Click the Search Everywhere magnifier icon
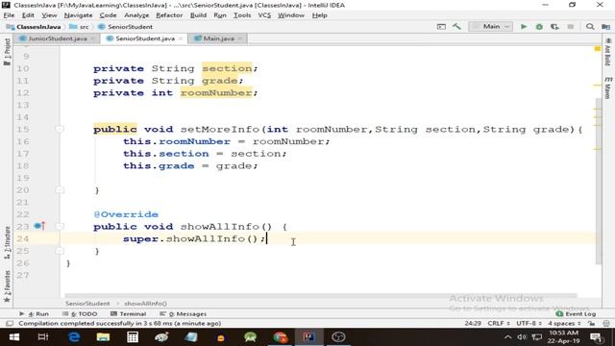 (590, 27)
